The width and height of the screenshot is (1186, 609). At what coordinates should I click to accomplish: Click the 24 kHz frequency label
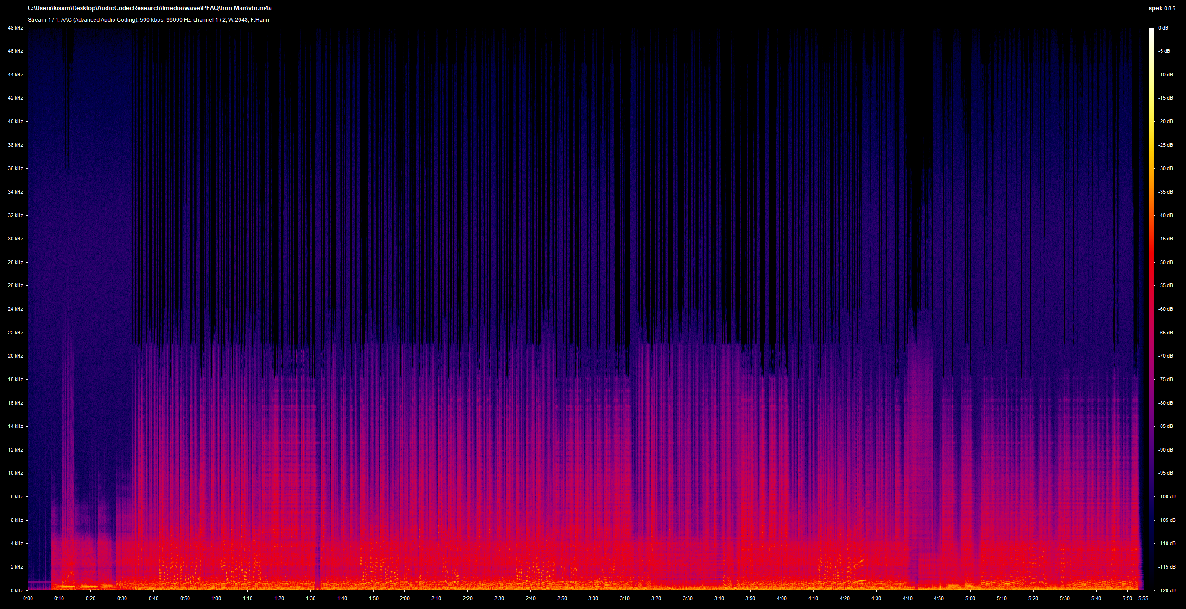pyautogui.click(x=15, y=309)
